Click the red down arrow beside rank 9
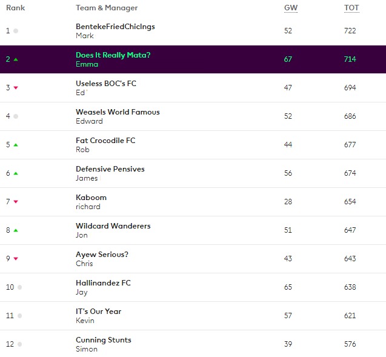Image resolution: width=386 pixels, height=357 pixels. [x=16, y=259]
